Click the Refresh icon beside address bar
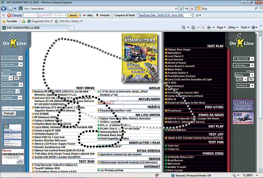This screenshot has width=263, height=178. [x=186, y=9]
